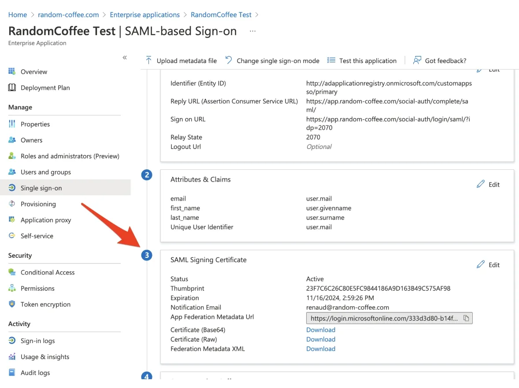Click the Owners people icon

[12, 140]
